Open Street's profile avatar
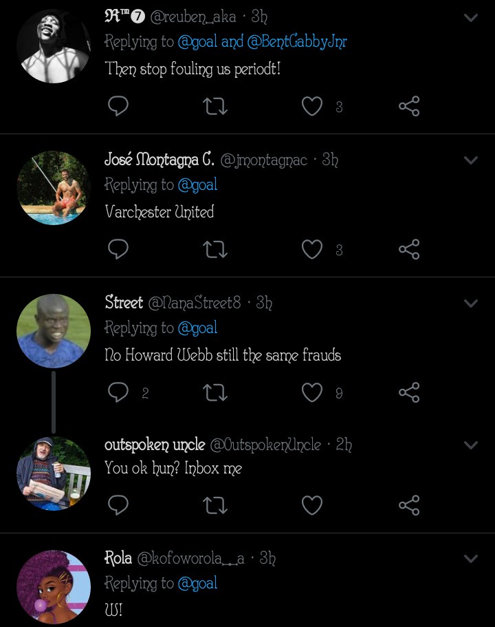This screenshot has height=627, width=495. pyautogui.click(x=54, y=331)
